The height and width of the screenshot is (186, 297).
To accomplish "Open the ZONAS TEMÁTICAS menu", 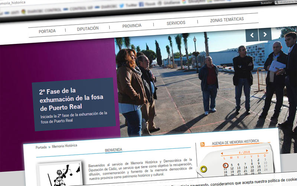I will 227,20.
